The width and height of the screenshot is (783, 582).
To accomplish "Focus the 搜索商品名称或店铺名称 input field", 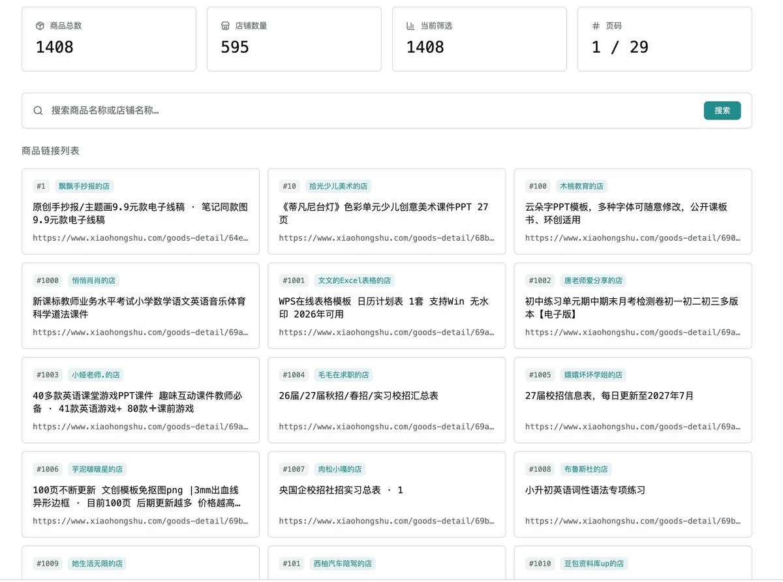I will tap(373, 111).
